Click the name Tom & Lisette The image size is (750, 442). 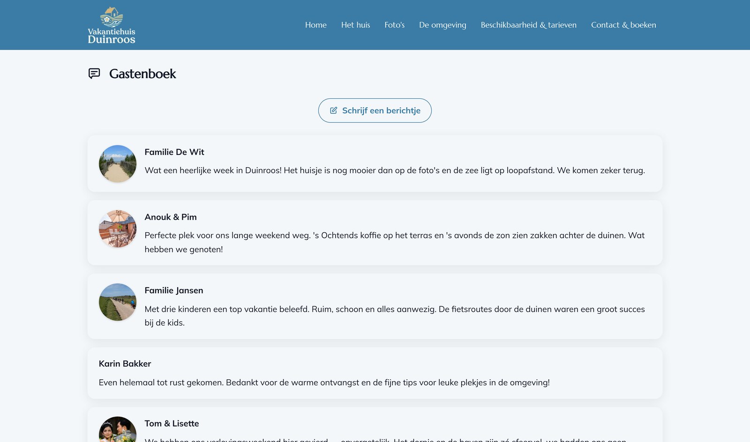[x=172, y=423]
